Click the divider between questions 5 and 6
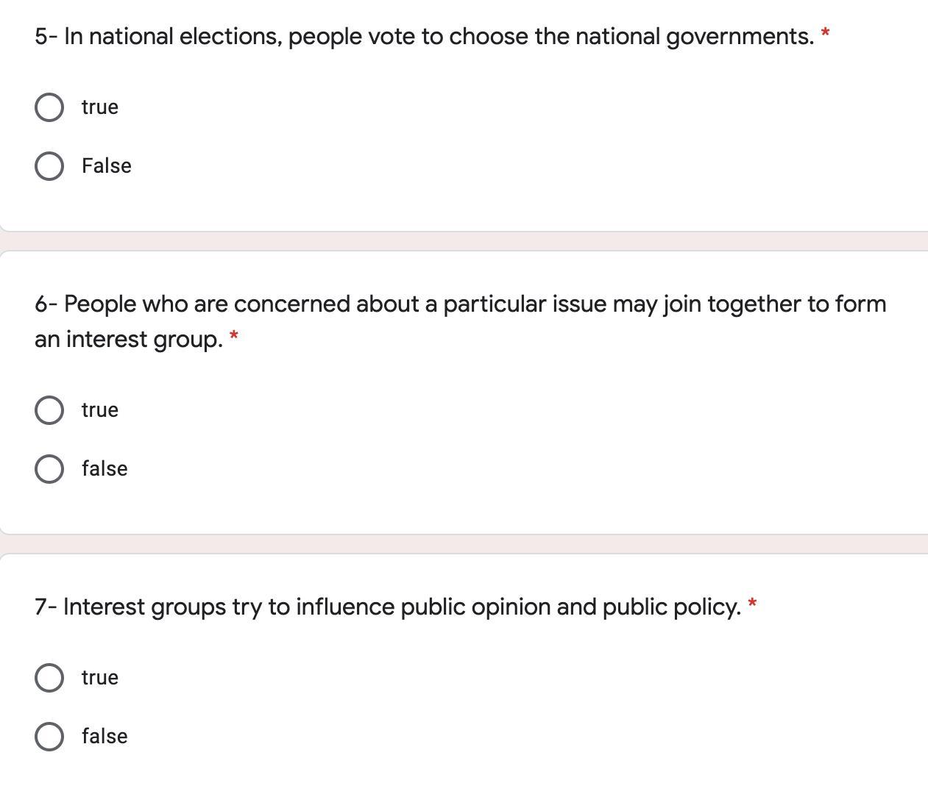 [x=464, y=241]
